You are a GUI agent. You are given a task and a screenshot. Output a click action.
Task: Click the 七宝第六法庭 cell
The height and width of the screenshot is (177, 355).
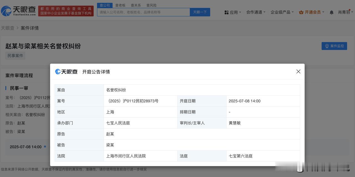click(x=240, y=156)
